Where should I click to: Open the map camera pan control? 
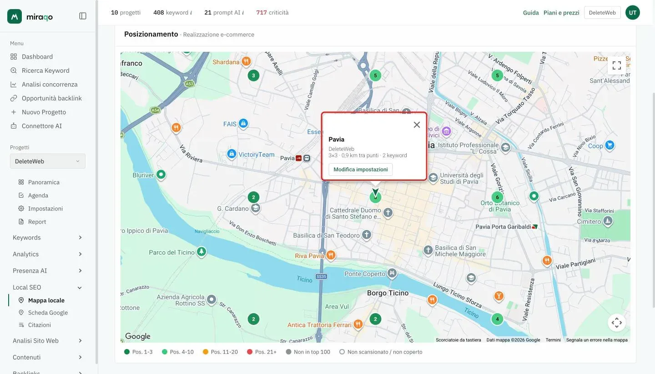point(617,323)
